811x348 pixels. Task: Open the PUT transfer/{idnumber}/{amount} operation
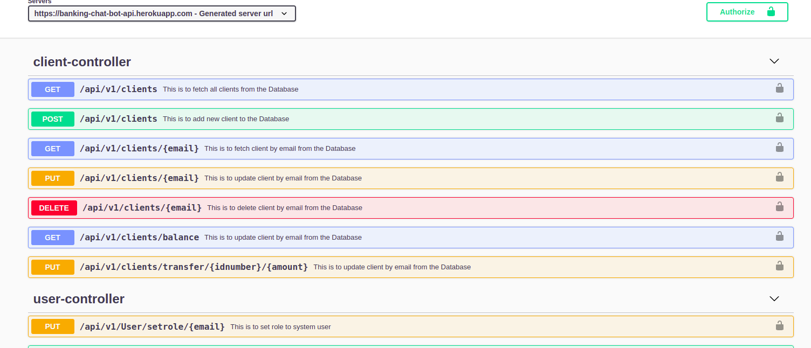(x=194, y=267)
